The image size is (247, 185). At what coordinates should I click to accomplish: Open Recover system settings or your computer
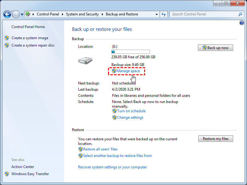pyautogui.click(x=112, y=167)
